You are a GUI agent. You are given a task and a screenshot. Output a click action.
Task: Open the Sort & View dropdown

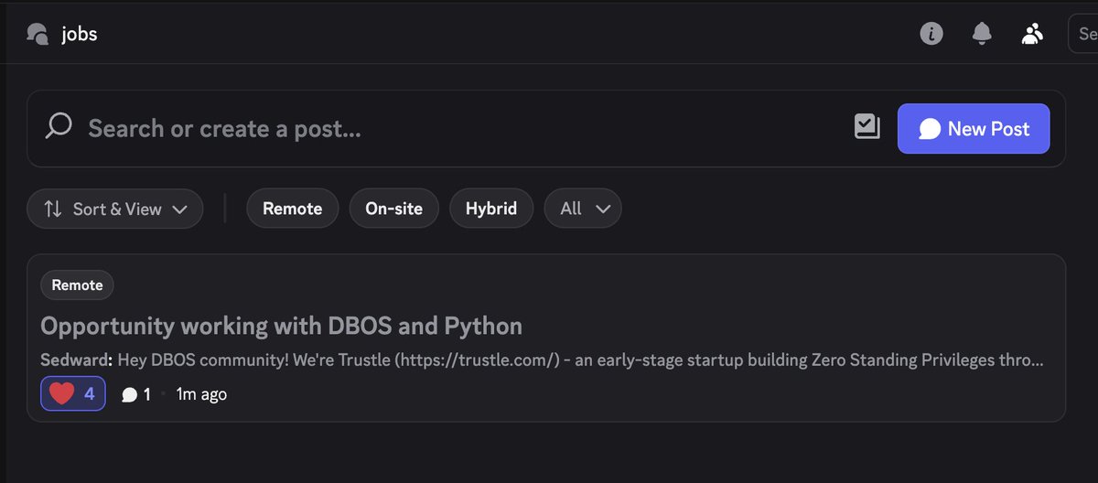coord(115,209)
